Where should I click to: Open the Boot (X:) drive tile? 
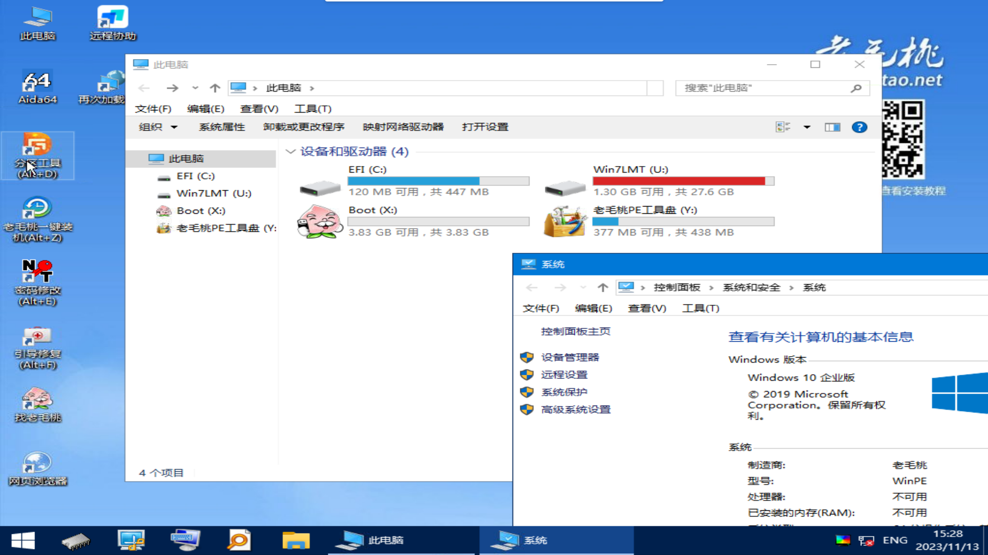tap(415, 221)
